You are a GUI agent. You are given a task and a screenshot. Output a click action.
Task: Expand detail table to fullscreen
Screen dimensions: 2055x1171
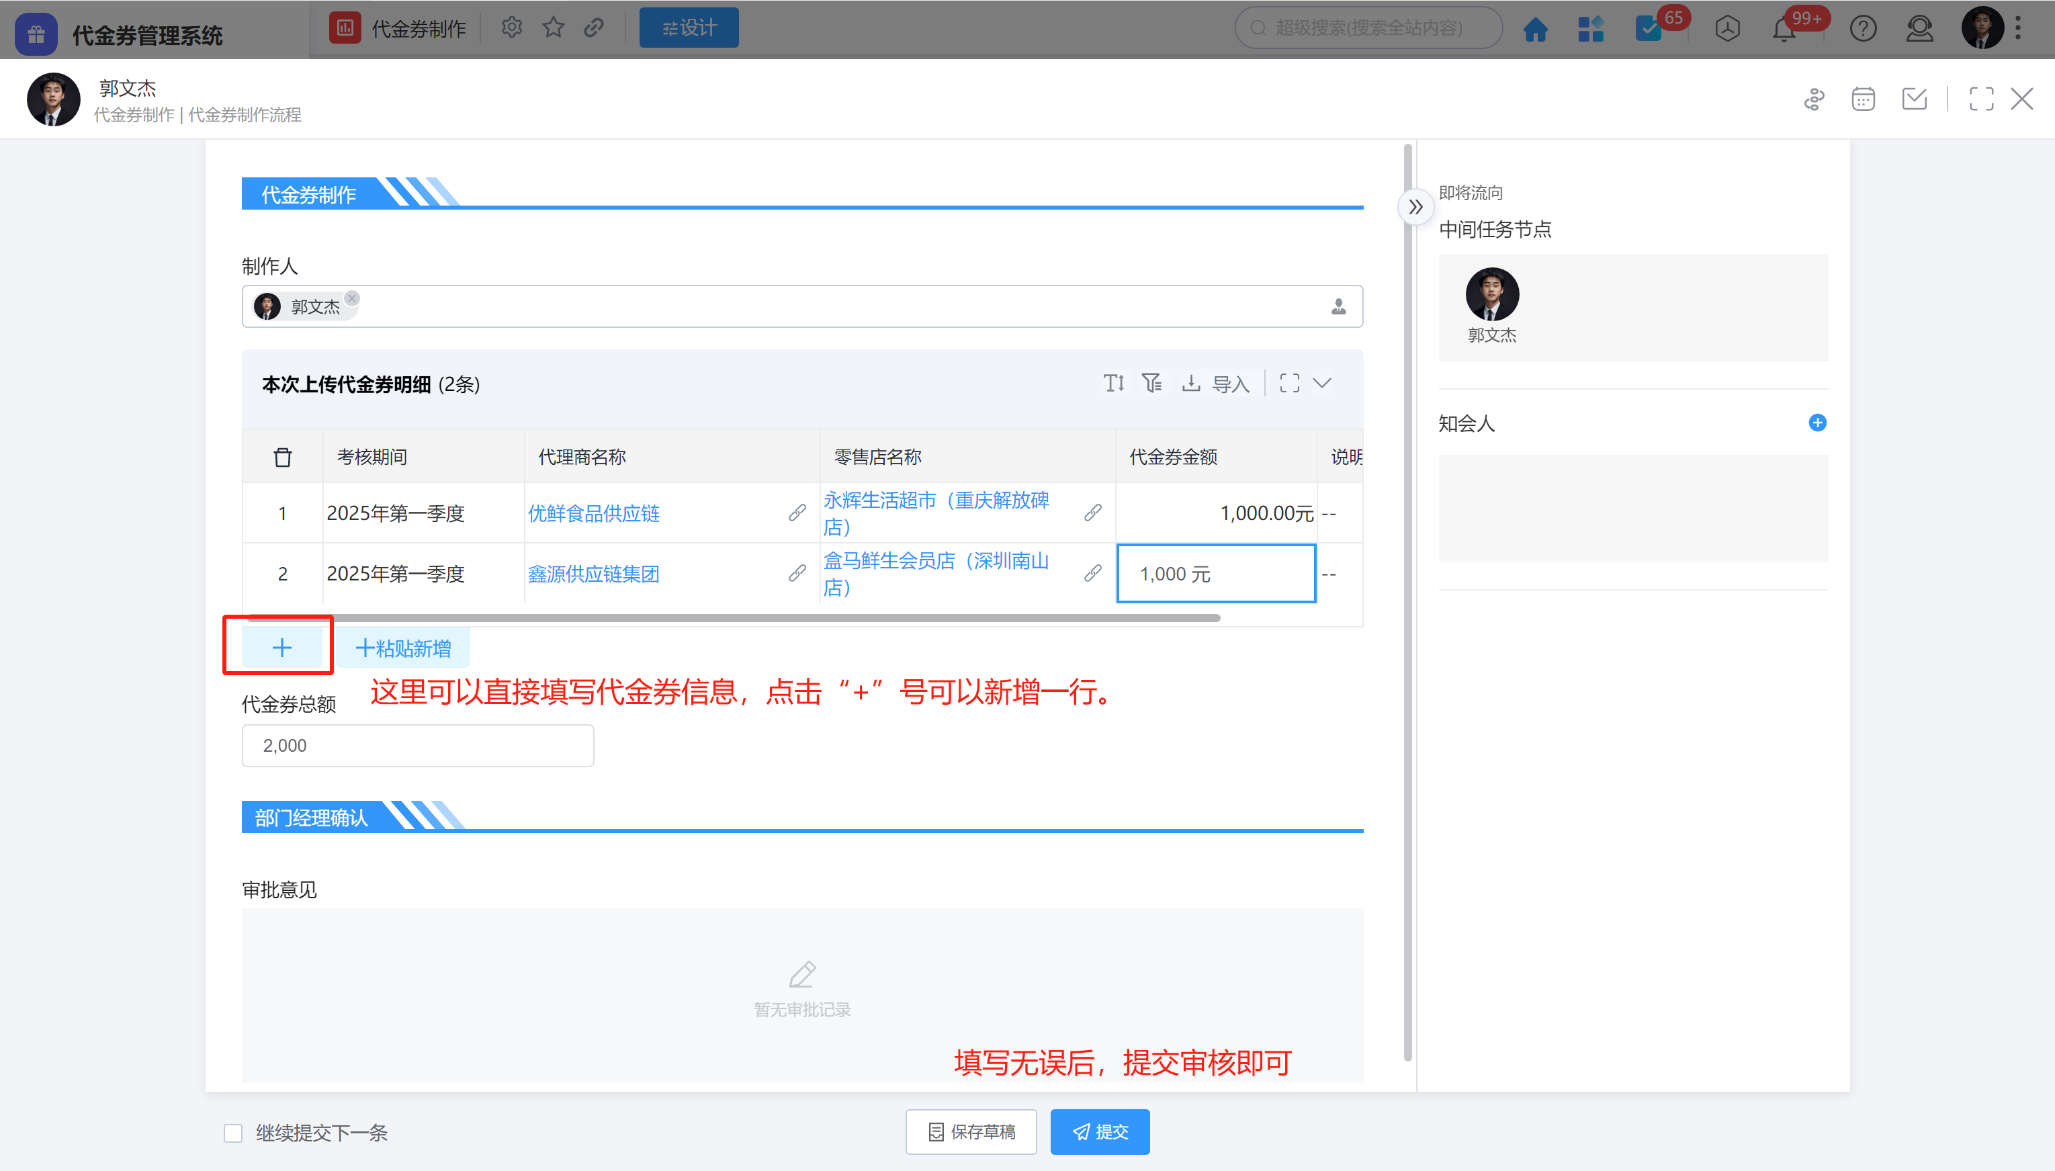(x=1288, y=384)
